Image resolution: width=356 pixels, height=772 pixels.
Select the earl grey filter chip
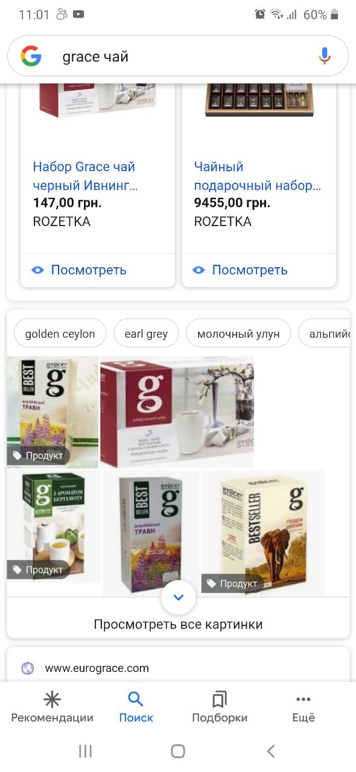146,334
